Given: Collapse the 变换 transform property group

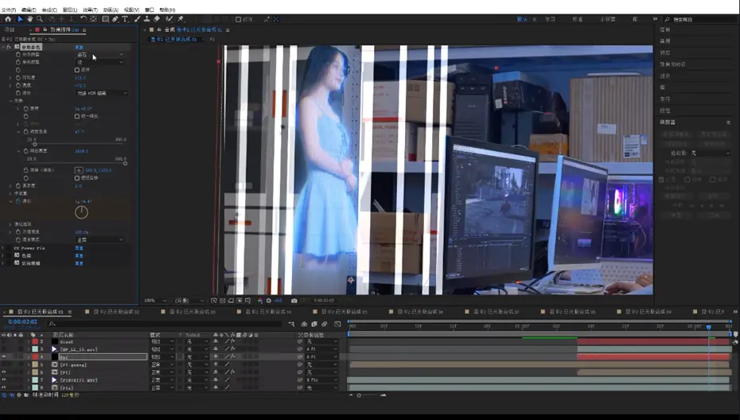Looking at the screenshot, I should 11,101.
